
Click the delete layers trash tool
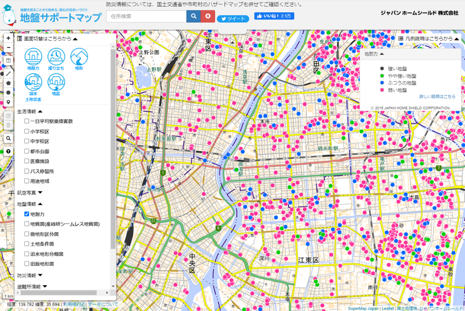click(8, 125)
